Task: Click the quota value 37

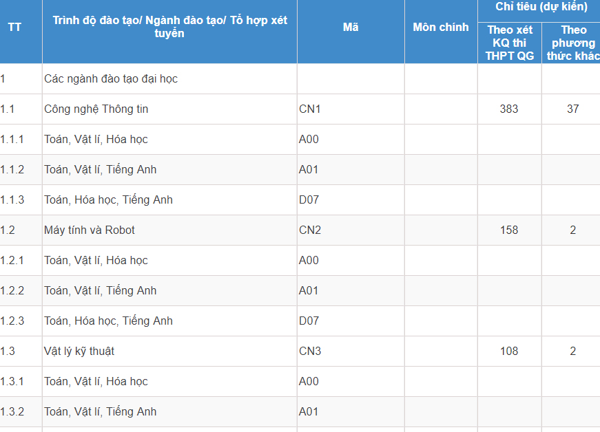Action: (x=572, y=109)
